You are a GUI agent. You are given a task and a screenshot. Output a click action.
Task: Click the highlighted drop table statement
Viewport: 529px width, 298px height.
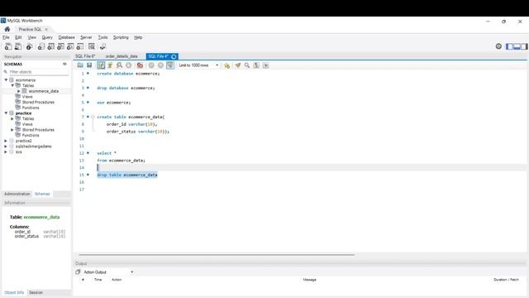[x=127, y=175]
